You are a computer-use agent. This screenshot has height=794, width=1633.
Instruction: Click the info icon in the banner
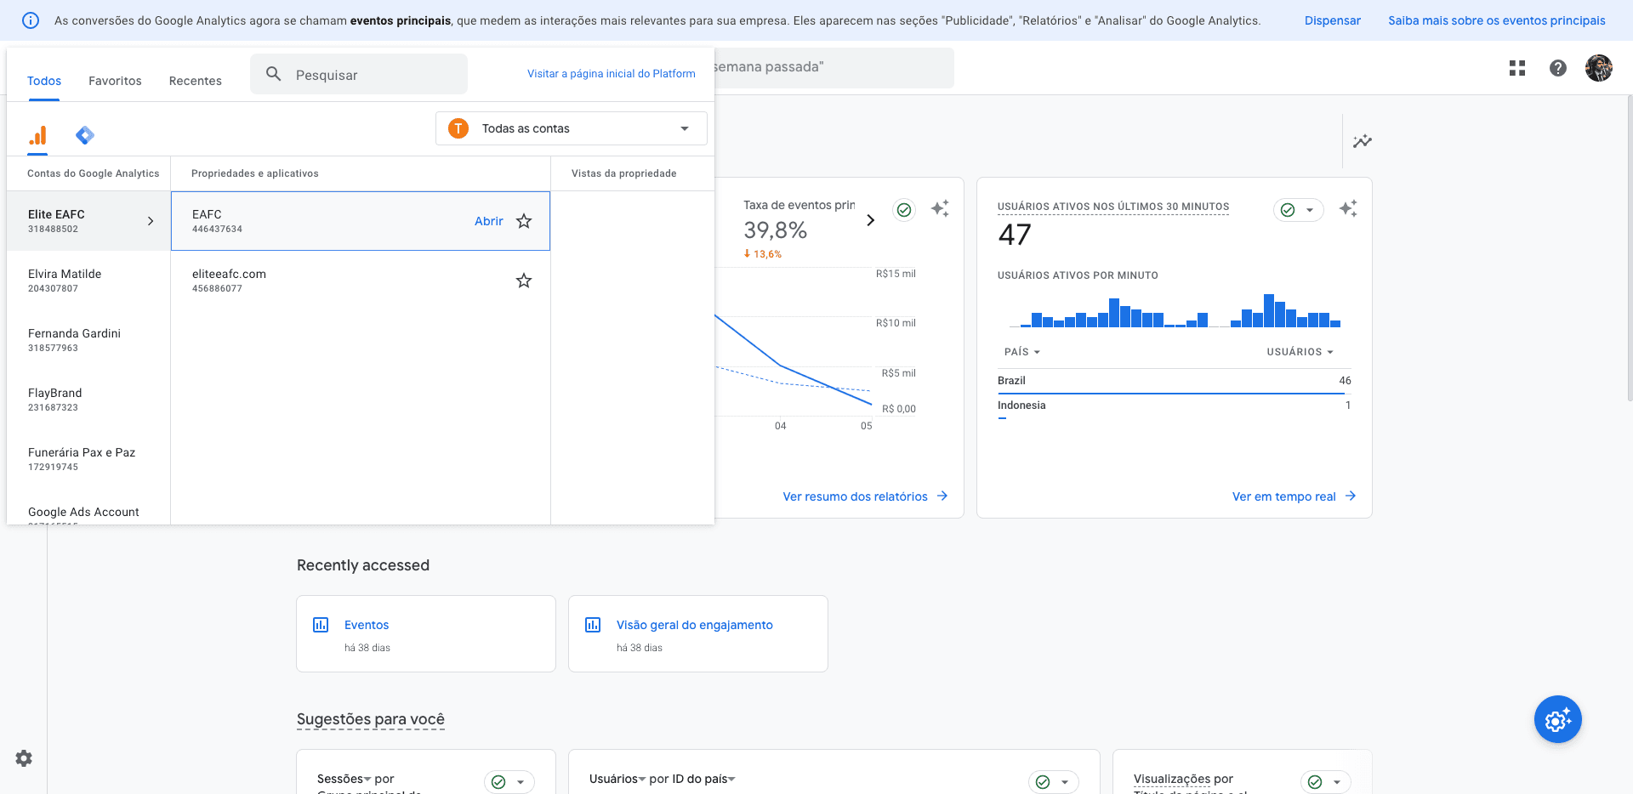(x=31, y=20)
